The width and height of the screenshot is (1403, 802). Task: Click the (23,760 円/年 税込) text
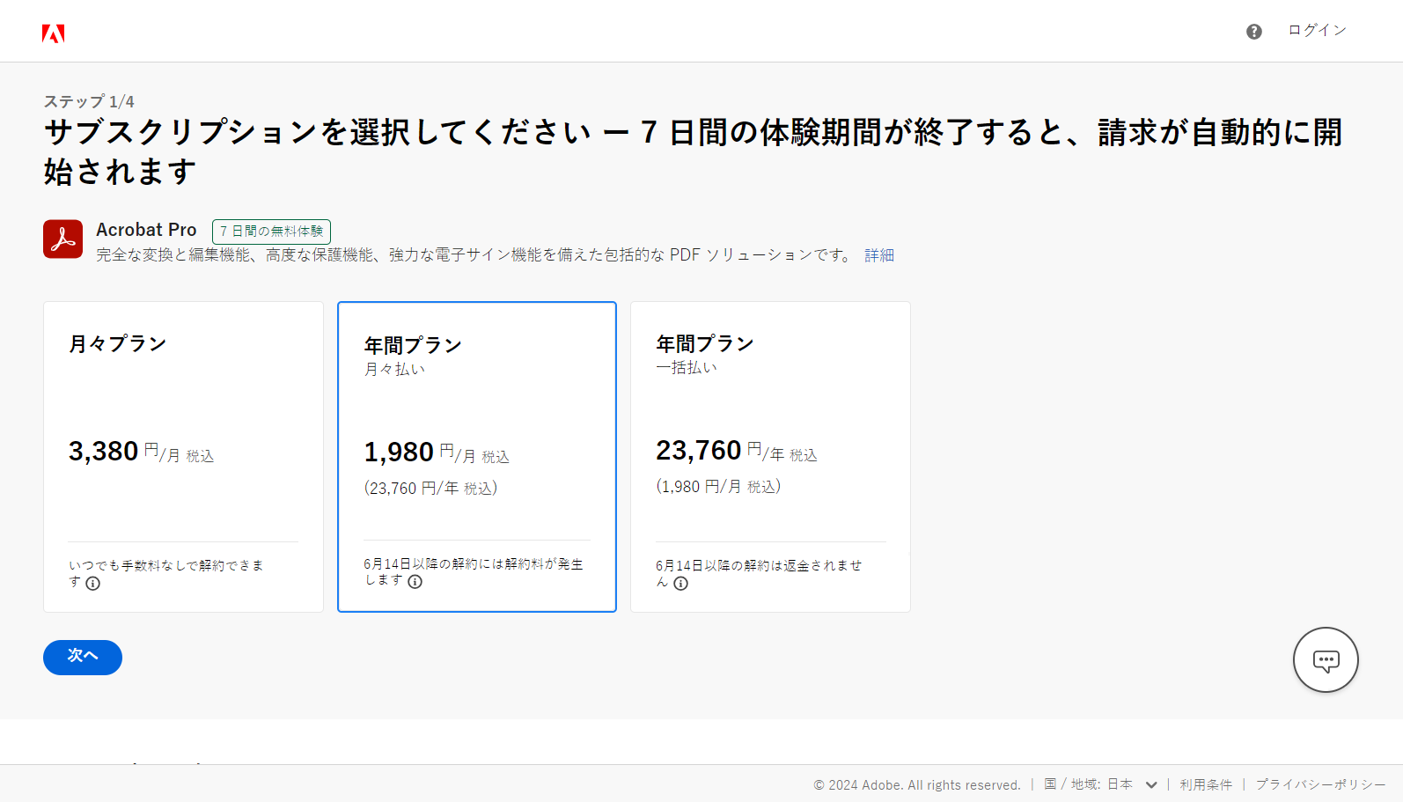click(x=431, y=488)
